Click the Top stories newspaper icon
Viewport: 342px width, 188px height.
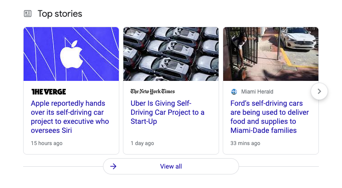[x=28, y=14]
